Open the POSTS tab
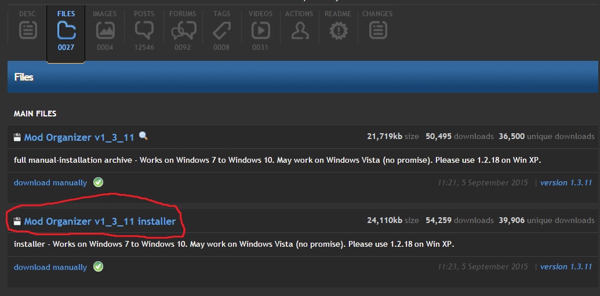 pos(144,31)
